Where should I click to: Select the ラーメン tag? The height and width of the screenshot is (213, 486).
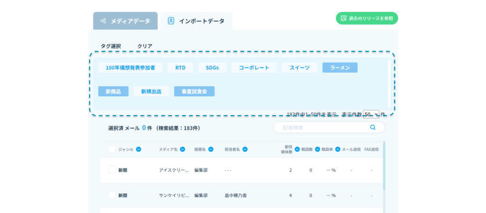point(340,68)
